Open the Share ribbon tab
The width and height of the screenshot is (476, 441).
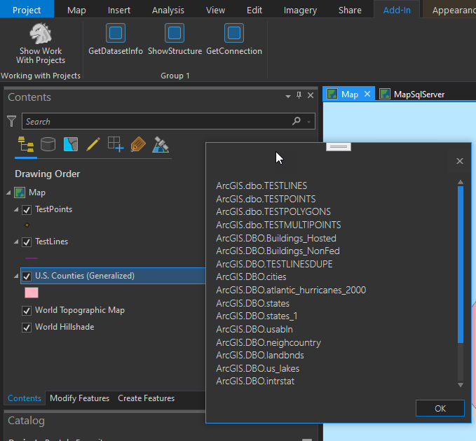[x=350, y=10]
